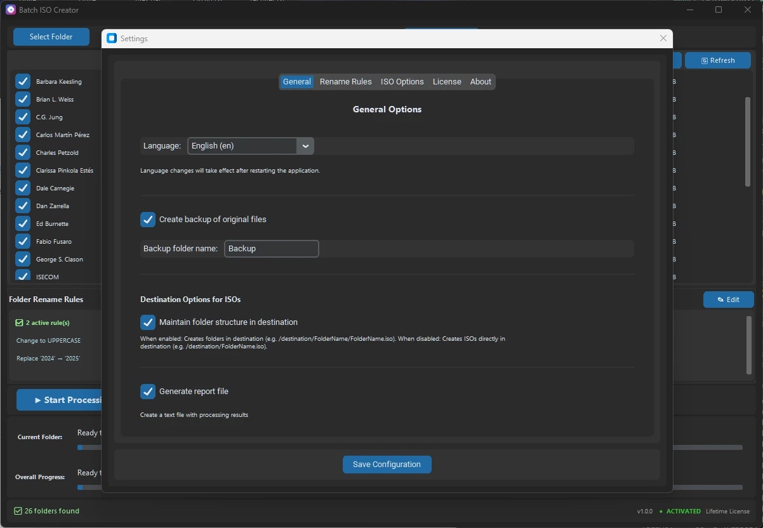Screen dimensions: 763x528
Task: Click the ACTIVATED license status
Action: (684, 511)
